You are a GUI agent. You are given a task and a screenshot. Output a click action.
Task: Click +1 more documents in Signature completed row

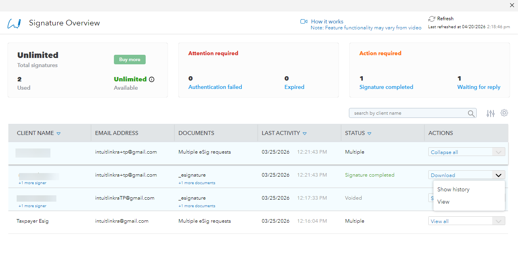tap(197, 183)
